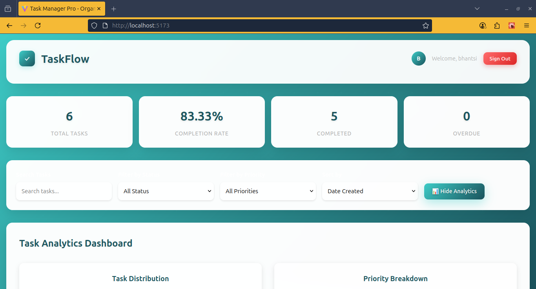Sign out with the Sign Out button
This screenshot has width=536, height=289.
500,59
